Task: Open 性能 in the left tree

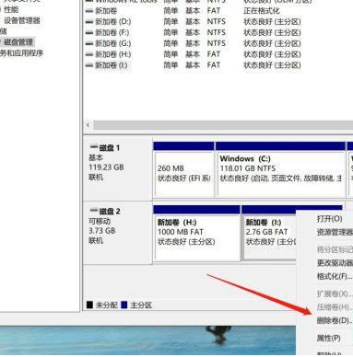Action: (x=11, y=10)
